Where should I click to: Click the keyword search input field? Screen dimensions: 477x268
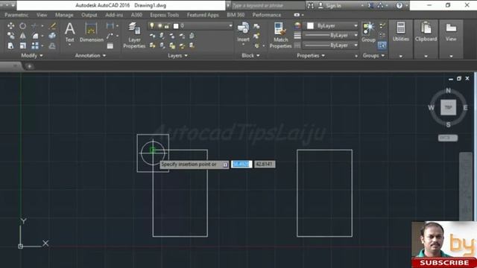click(268, 5)
